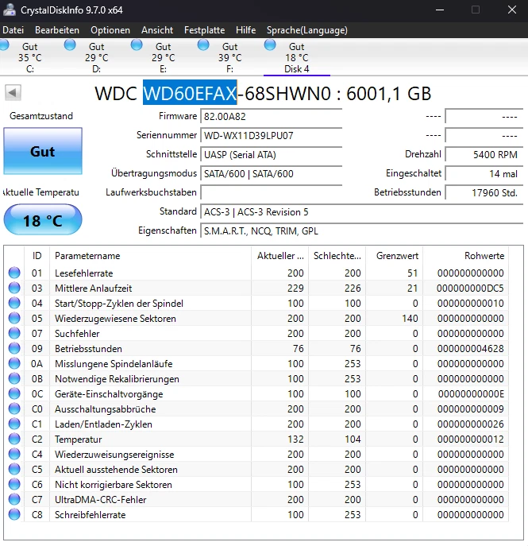Open the Sprache(Language) menu

(x=306, y=30)
